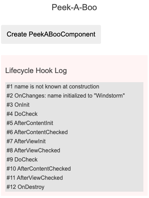The height and width of the screenshot is (198, 149).
Task: Select the #9 DoCheck log line
Action: coord(22,159)
